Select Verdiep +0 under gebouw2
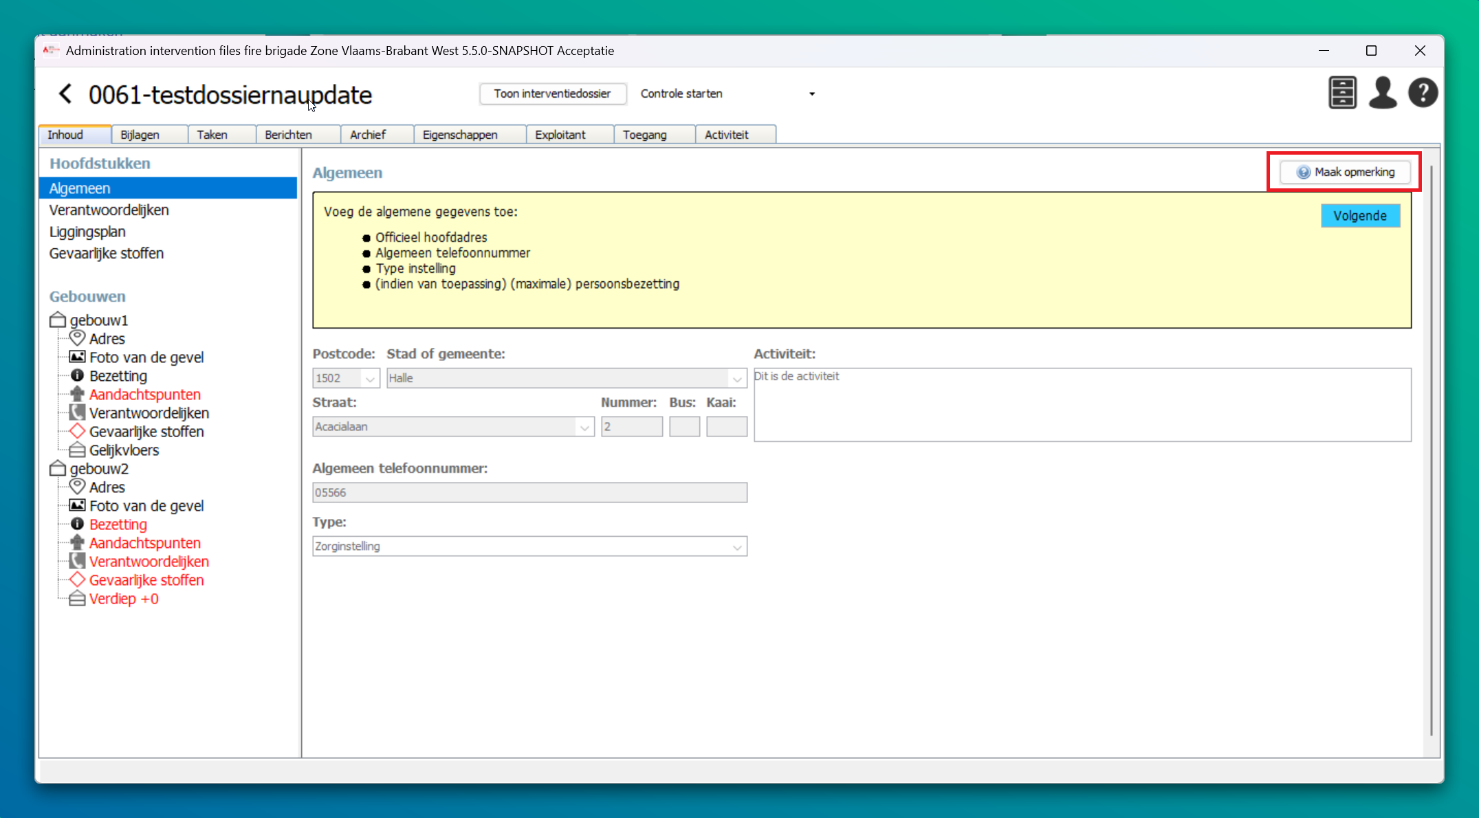The height and width of the screenshot is (818, 1479). click(x=124, y=599)
